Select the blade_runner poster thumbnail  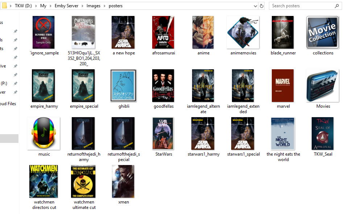tap(283, 32)
